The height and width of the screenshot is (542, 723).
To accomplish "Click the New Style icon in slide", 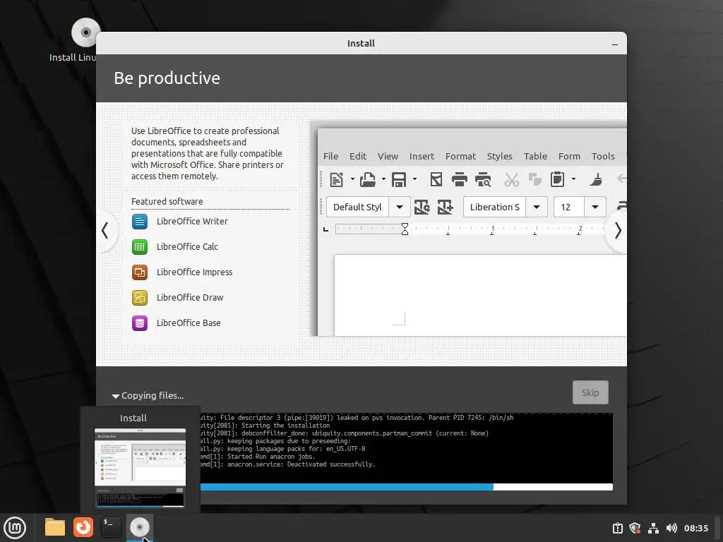I will tap(445, 207).
